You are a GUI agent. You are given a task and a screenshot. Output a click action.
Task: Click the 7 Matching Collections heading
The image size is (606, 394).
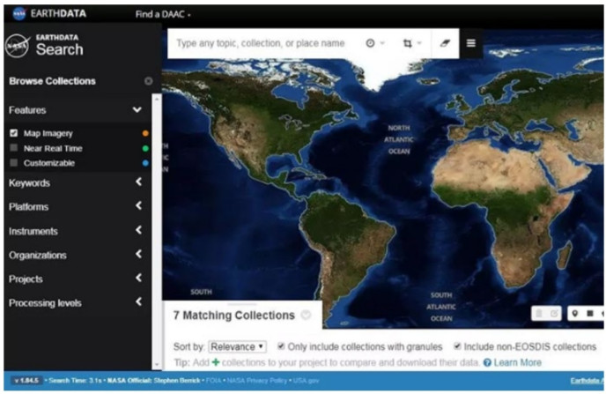[233, 316]
